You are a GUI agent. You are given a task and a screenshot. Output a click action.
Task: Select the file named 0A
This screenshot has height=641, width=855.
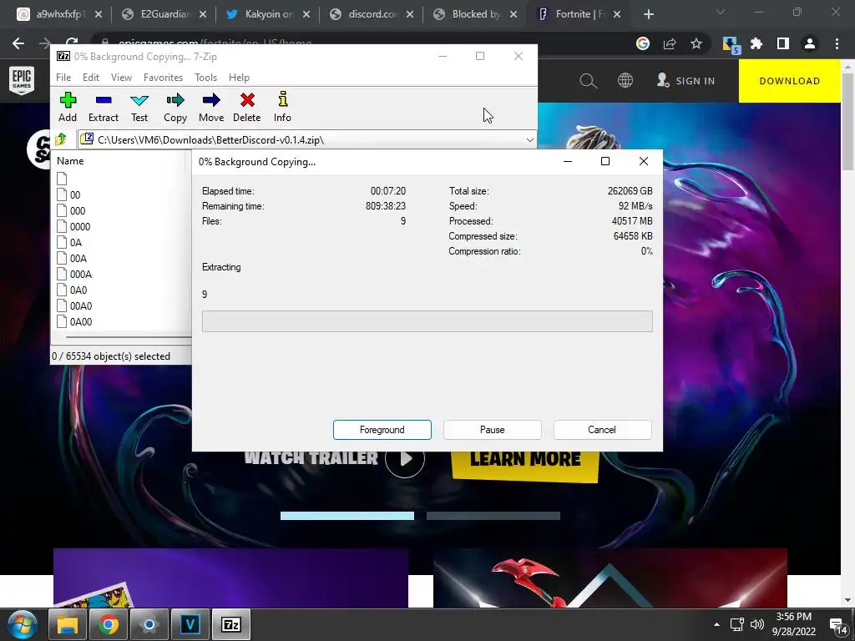click(69, 242)
